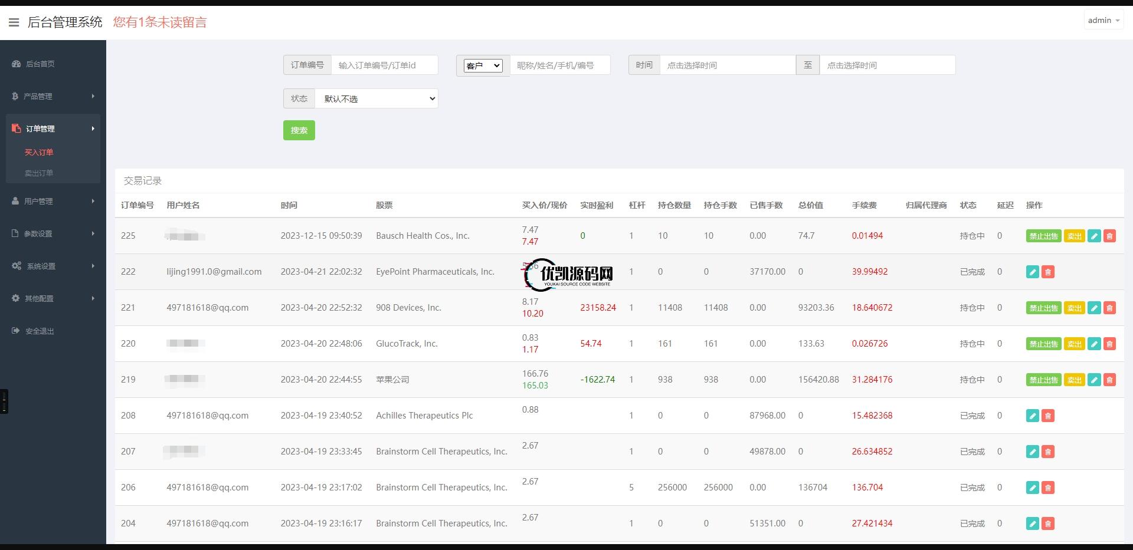Click edit pencil icon for order 225
1133x550 pixels.
pos(1093,236)
